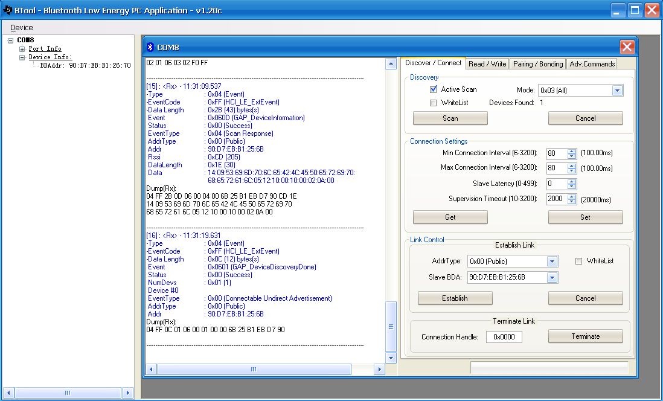Click the tree panel horizontal scrollbar thumb

(68, 393)
